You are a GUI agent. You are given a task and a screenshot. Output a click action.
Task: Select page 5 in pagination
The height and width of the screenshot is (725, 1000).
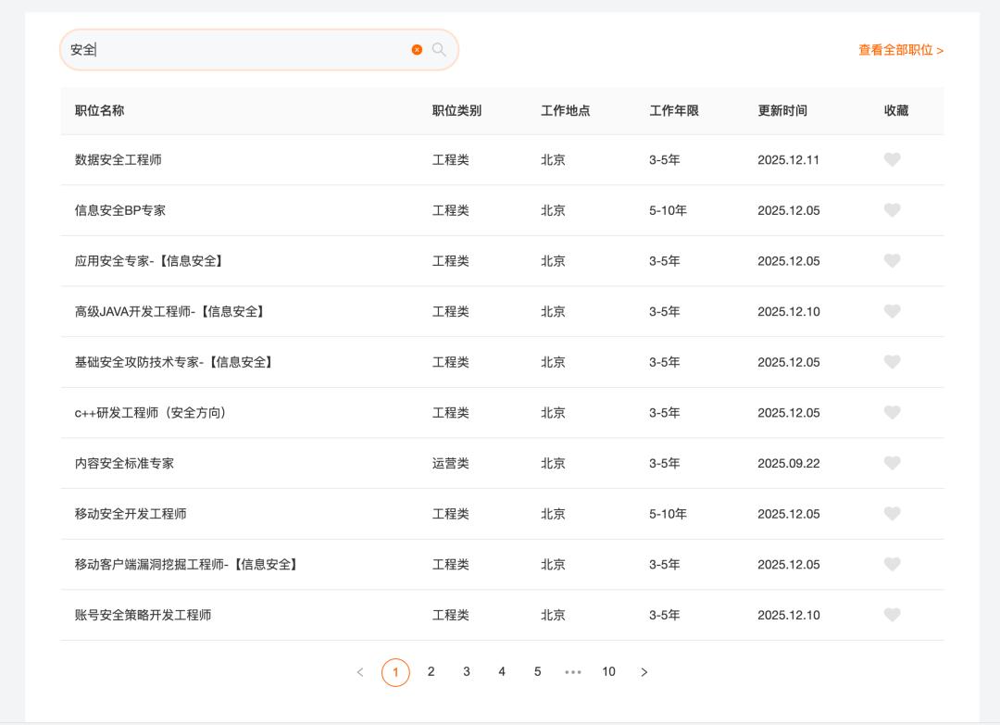pos(537,672)
